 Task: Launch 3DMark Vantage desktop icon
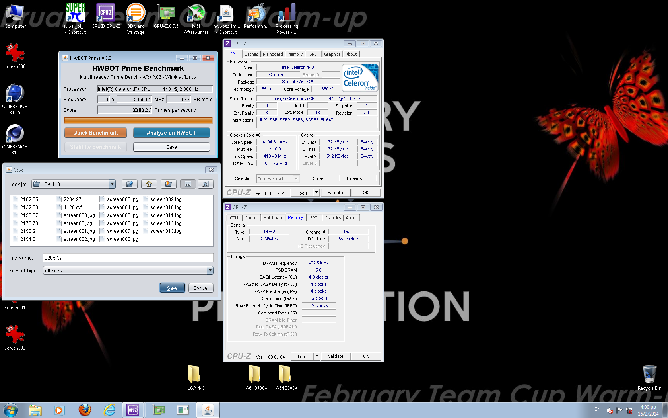[136, 18]
